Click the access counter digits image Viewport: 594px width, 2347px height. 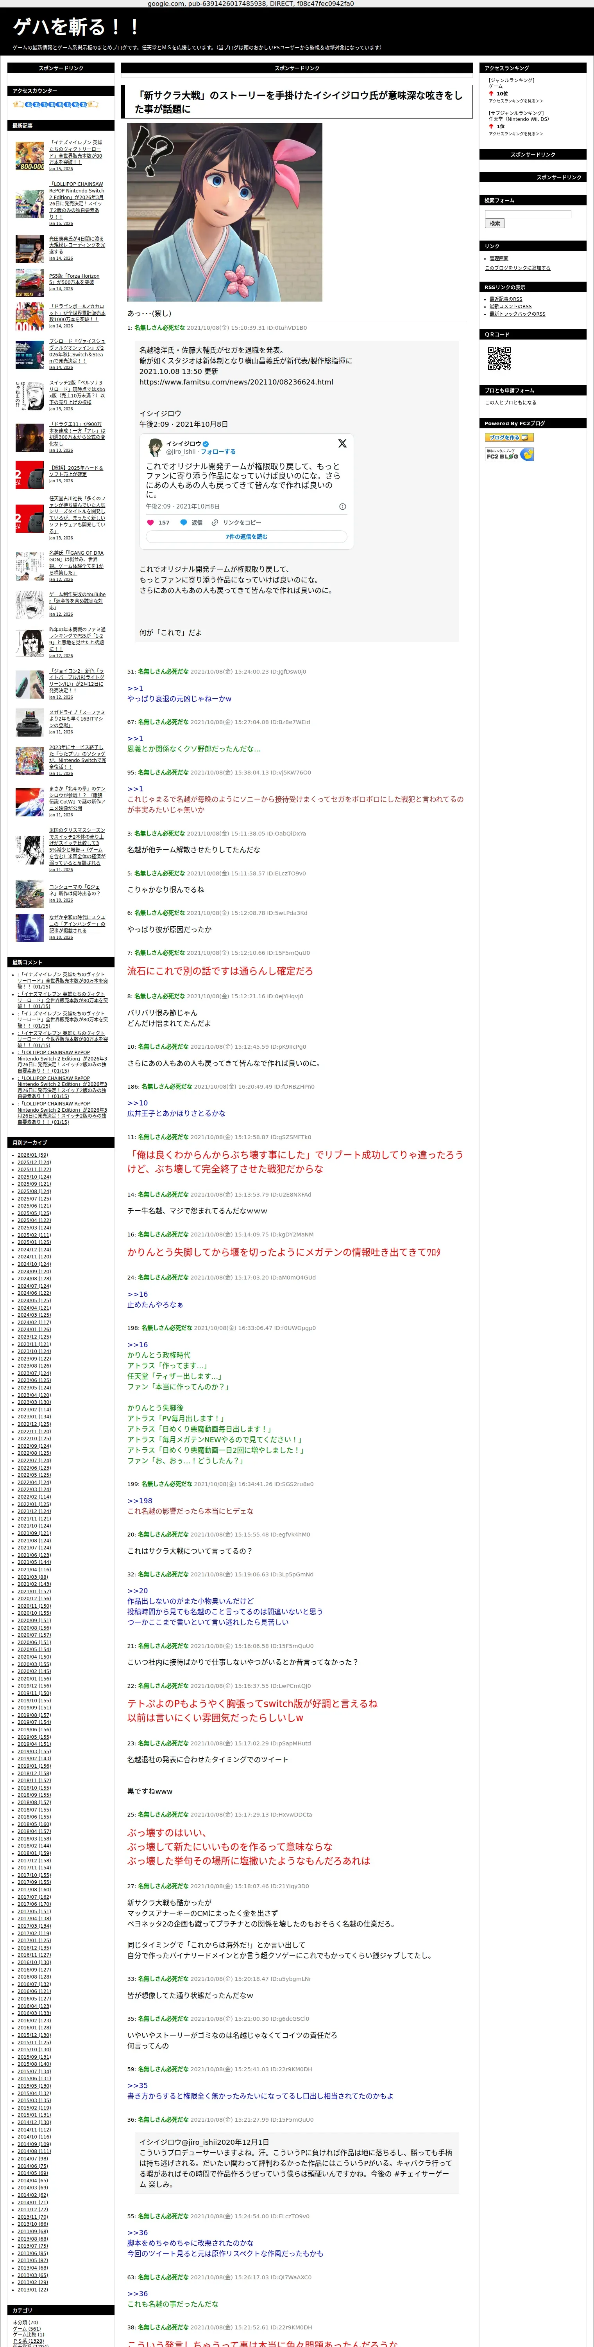click(55, 105)
